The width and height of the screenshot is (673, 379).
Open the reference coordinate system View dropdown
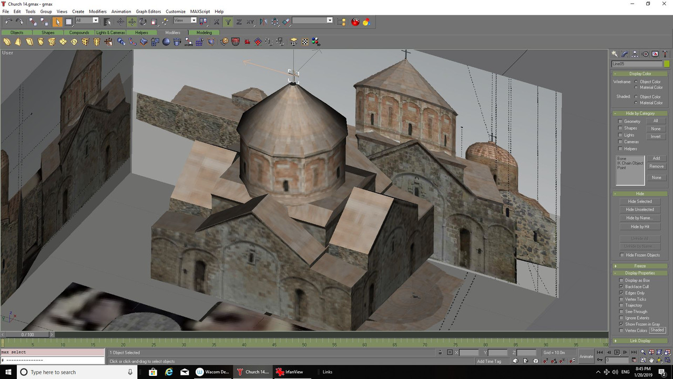pyautogui.click(x=185, y=21)
